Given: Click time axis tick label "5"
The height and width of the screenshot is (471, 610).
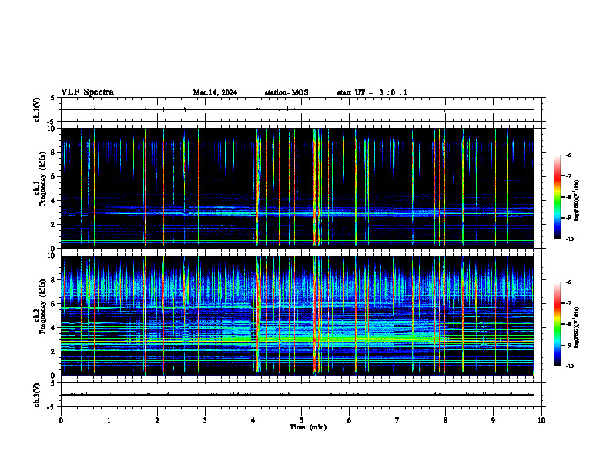Looking at the screenshot, I should coord(301,420).
